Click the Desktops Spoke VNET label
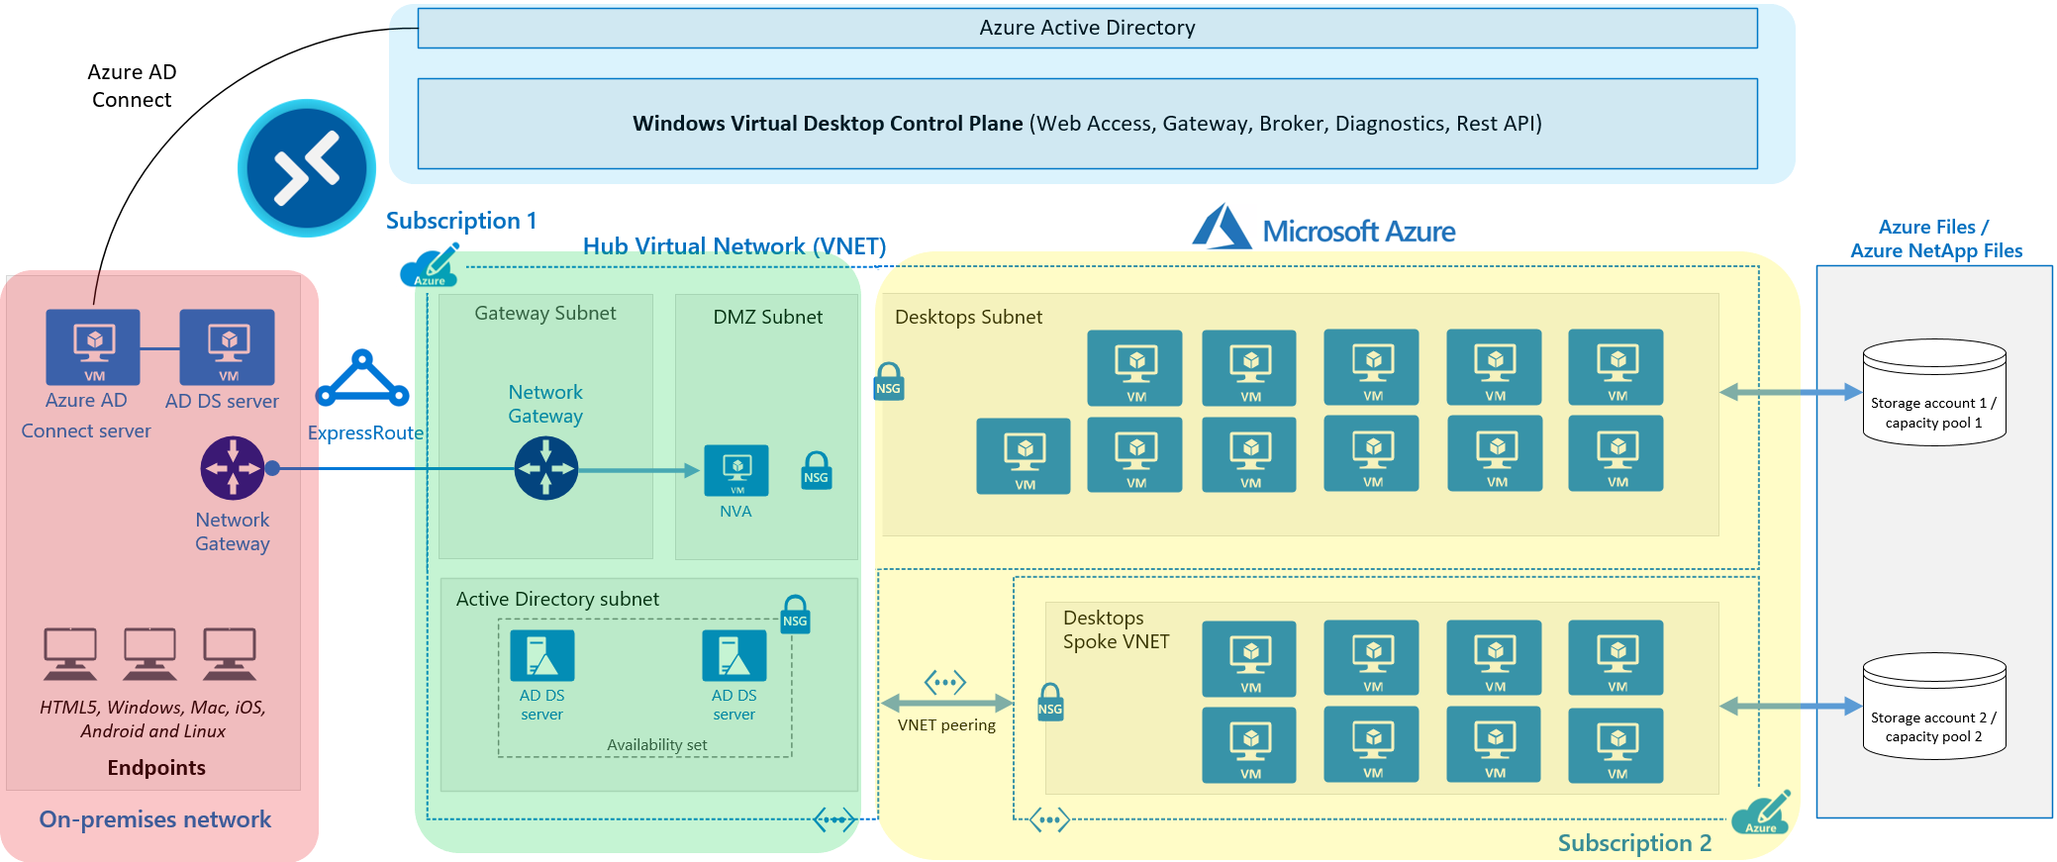Image resolution: width=2057 pixels, height=862 pixels. (1117, 629)
